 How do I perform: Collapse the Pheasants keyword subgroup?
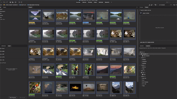point(140,54)
